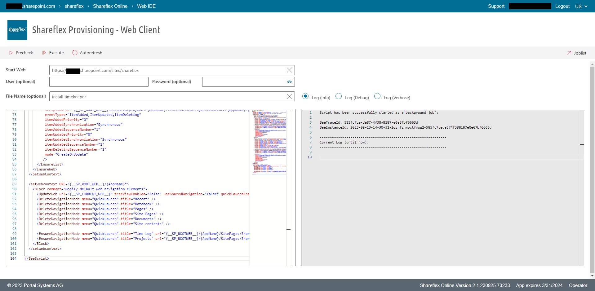
Task: Click the BeeTraceId log line
Action: (369, 122)
